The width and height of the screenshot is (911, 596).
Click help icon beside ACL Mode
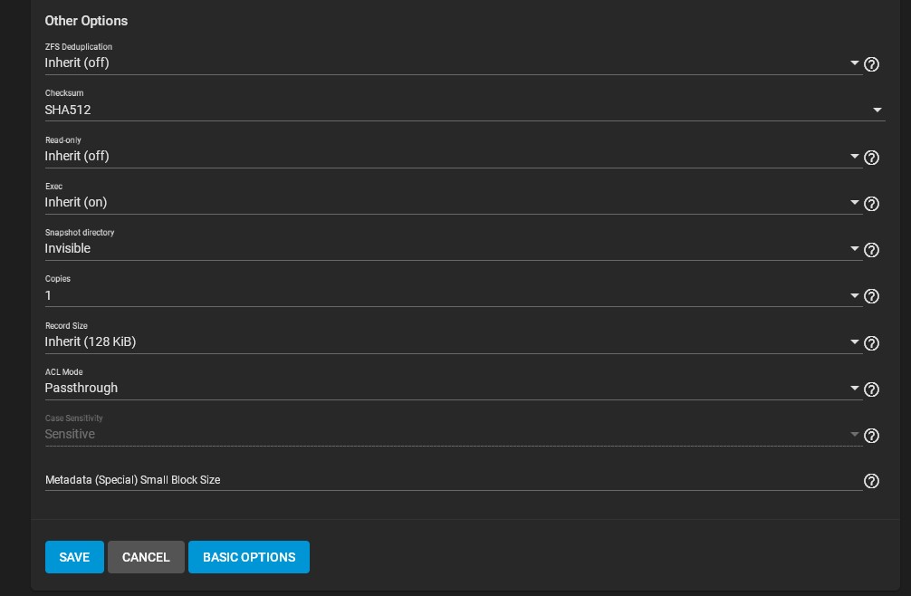tap(871, 389)
